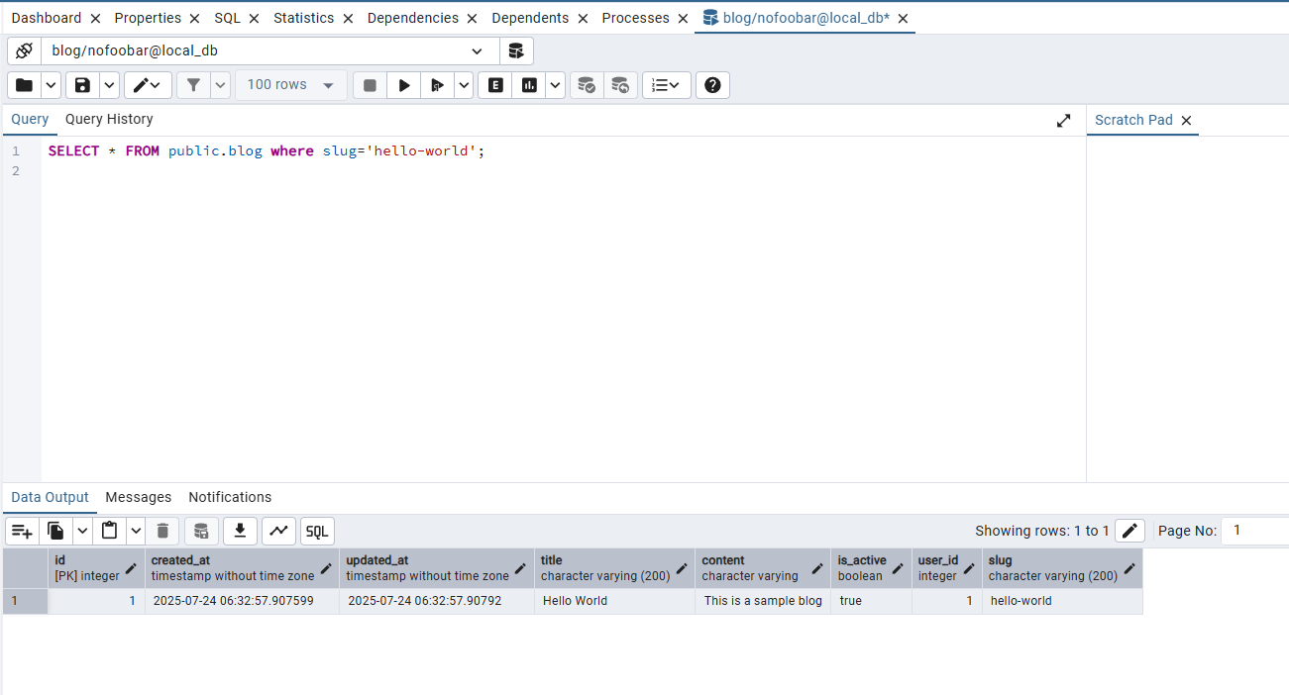Click inside the Scratch Pad text area
This screenshot has width=1289, height=695.
tap(1188, 309)
